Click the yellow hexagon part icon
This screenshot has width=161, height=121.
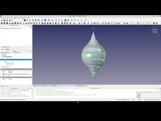[59, 20]
